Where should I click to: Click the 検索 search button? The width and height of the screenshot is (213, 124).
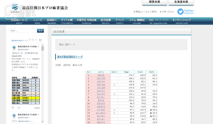tap(40, 31)
